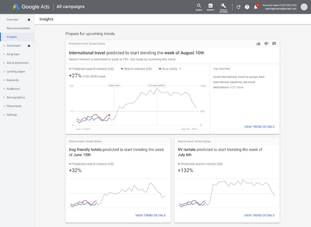Click the red Your clicks legend swatch
This screenshot has width=311, height=227.
point(159,69)
